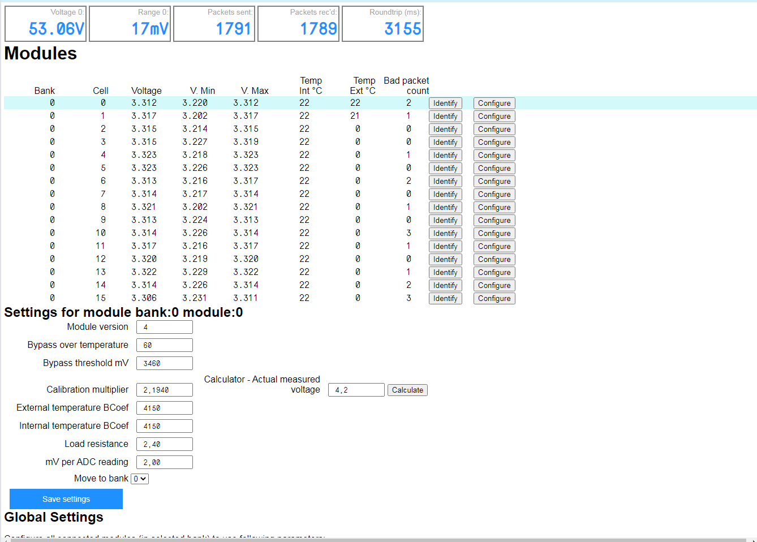
Task: Click Identify for cell 5
Action: point(445,168)
